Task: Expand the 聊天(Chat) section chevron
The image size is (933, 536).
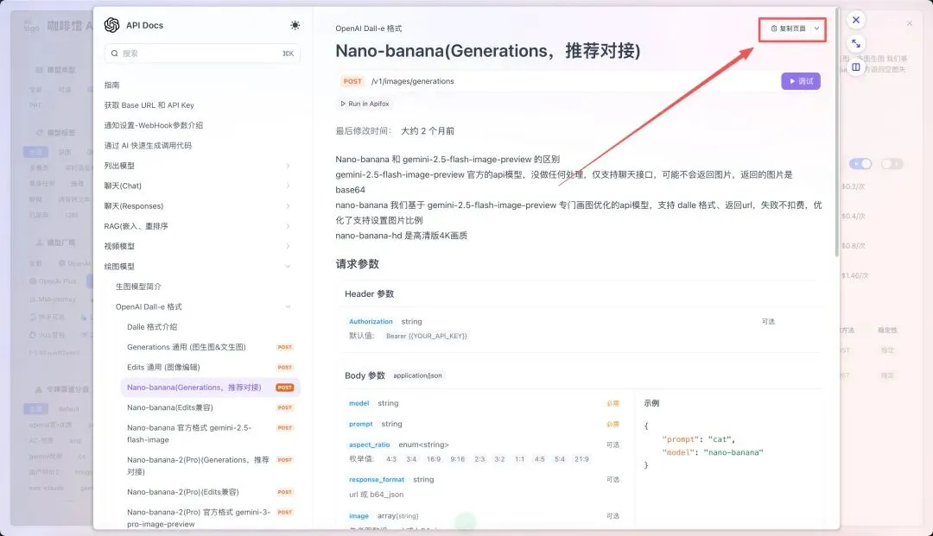Action: pyautogui.click(x=288, y=186)
